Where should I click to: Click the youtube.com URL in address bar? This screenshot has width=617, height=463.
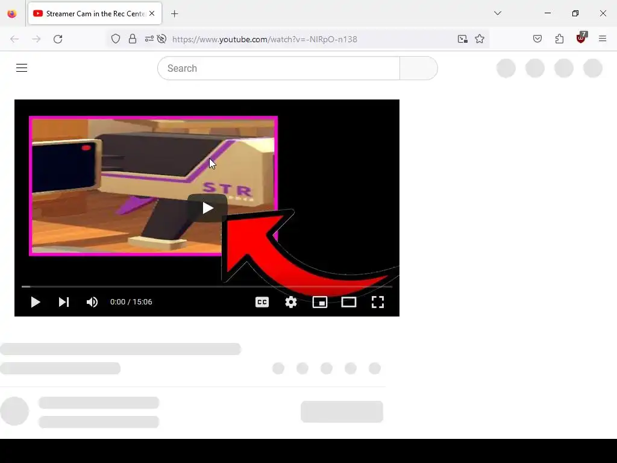[265, 39]
